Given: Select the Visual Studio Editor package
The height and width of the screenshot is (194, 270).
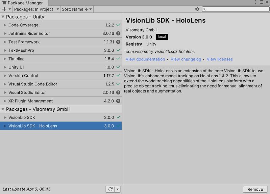Looking at the screenshot, I should (x=61, y=92).
